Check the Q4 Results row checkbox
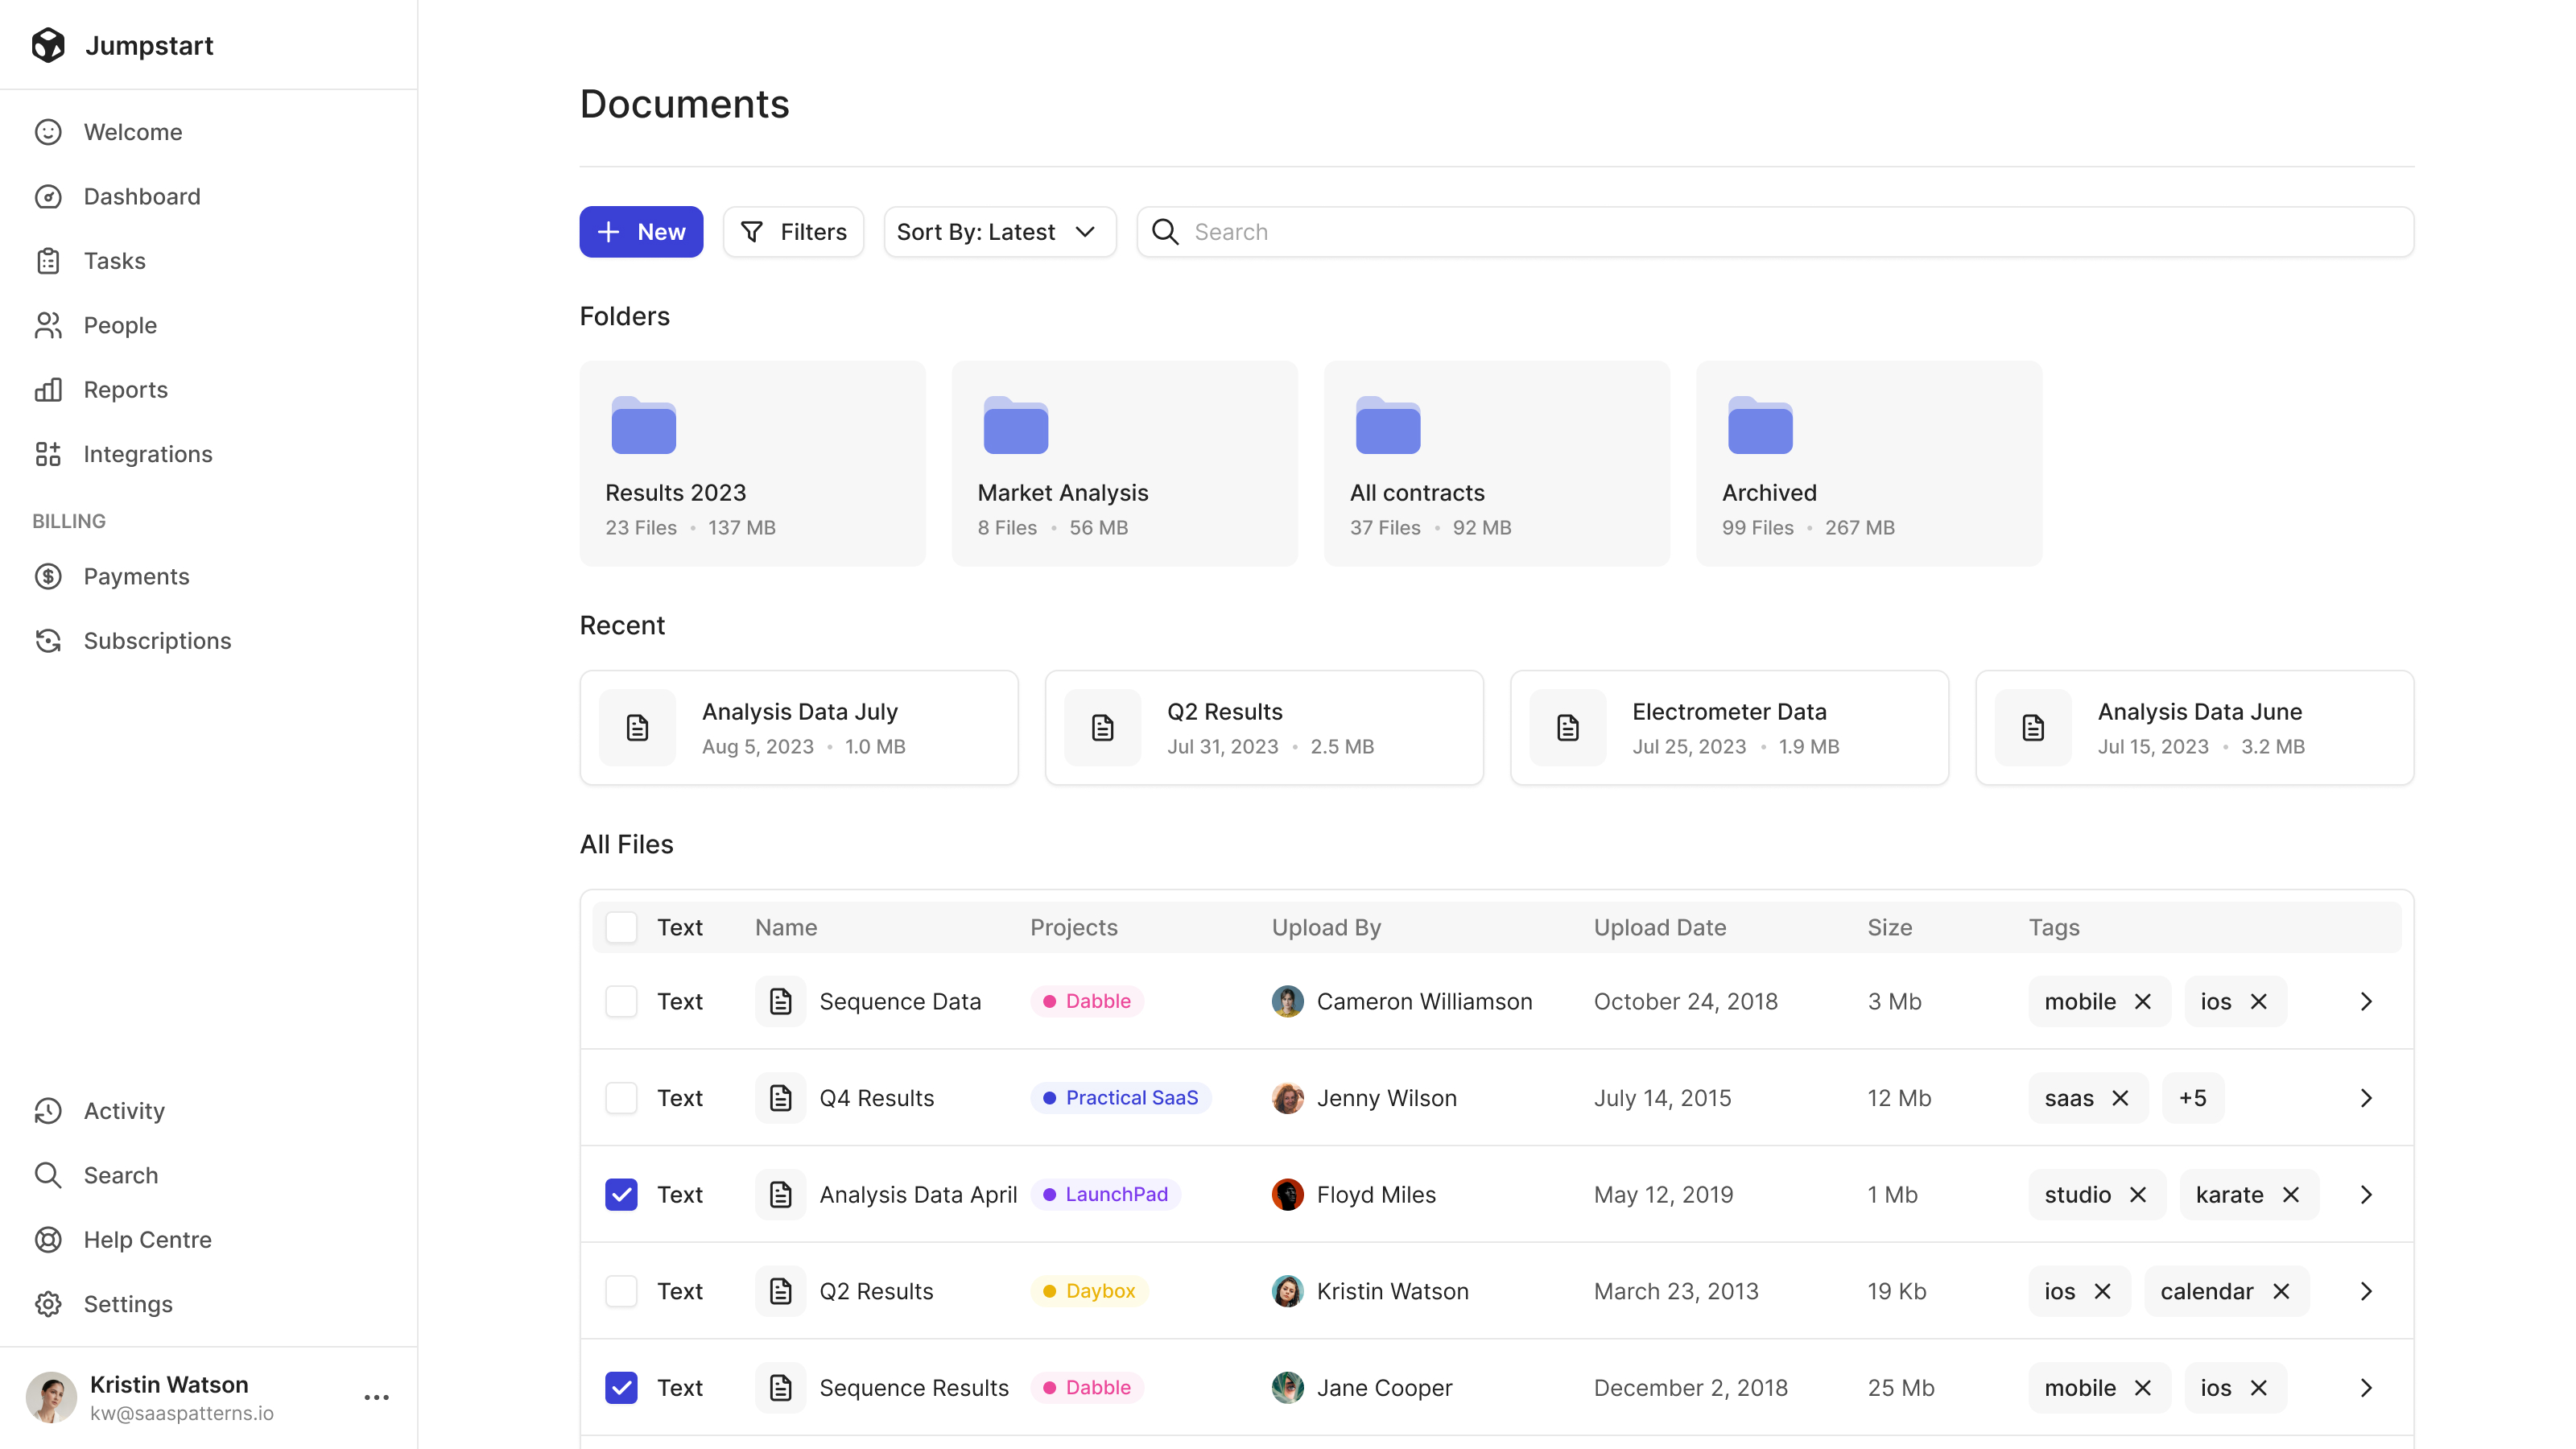 tap(621, 1098)
